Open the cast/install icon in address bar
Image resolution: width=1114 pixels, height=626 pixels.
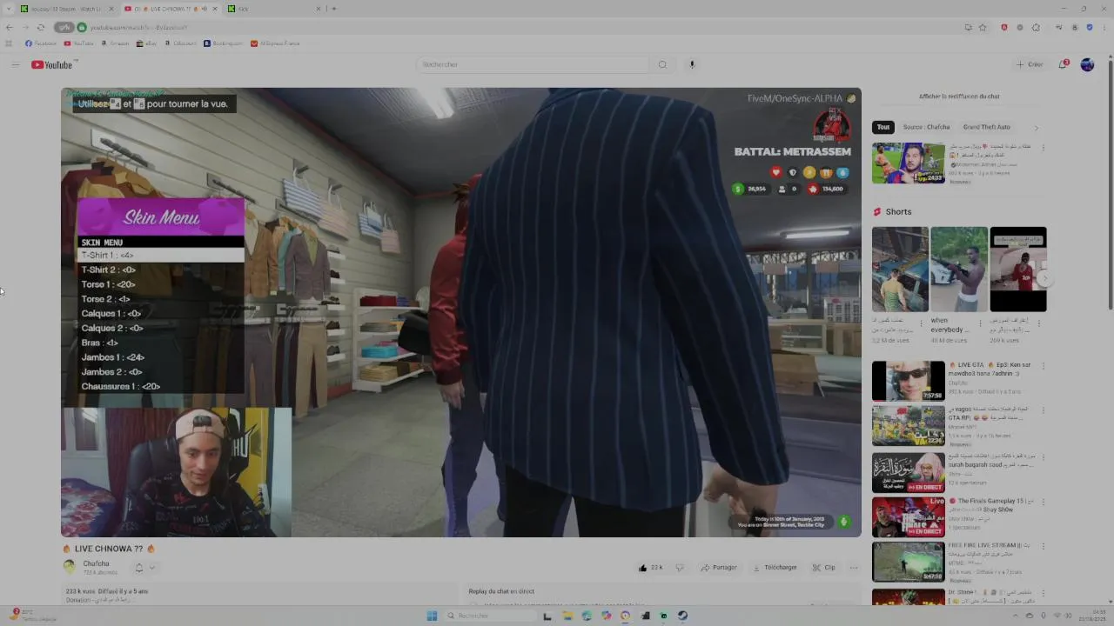(968, 27)
